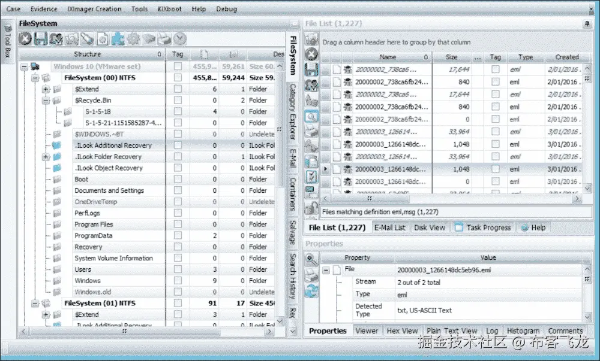Click the blue folder icon of .ILook Additional Recovery

click(x=57, y=145)
